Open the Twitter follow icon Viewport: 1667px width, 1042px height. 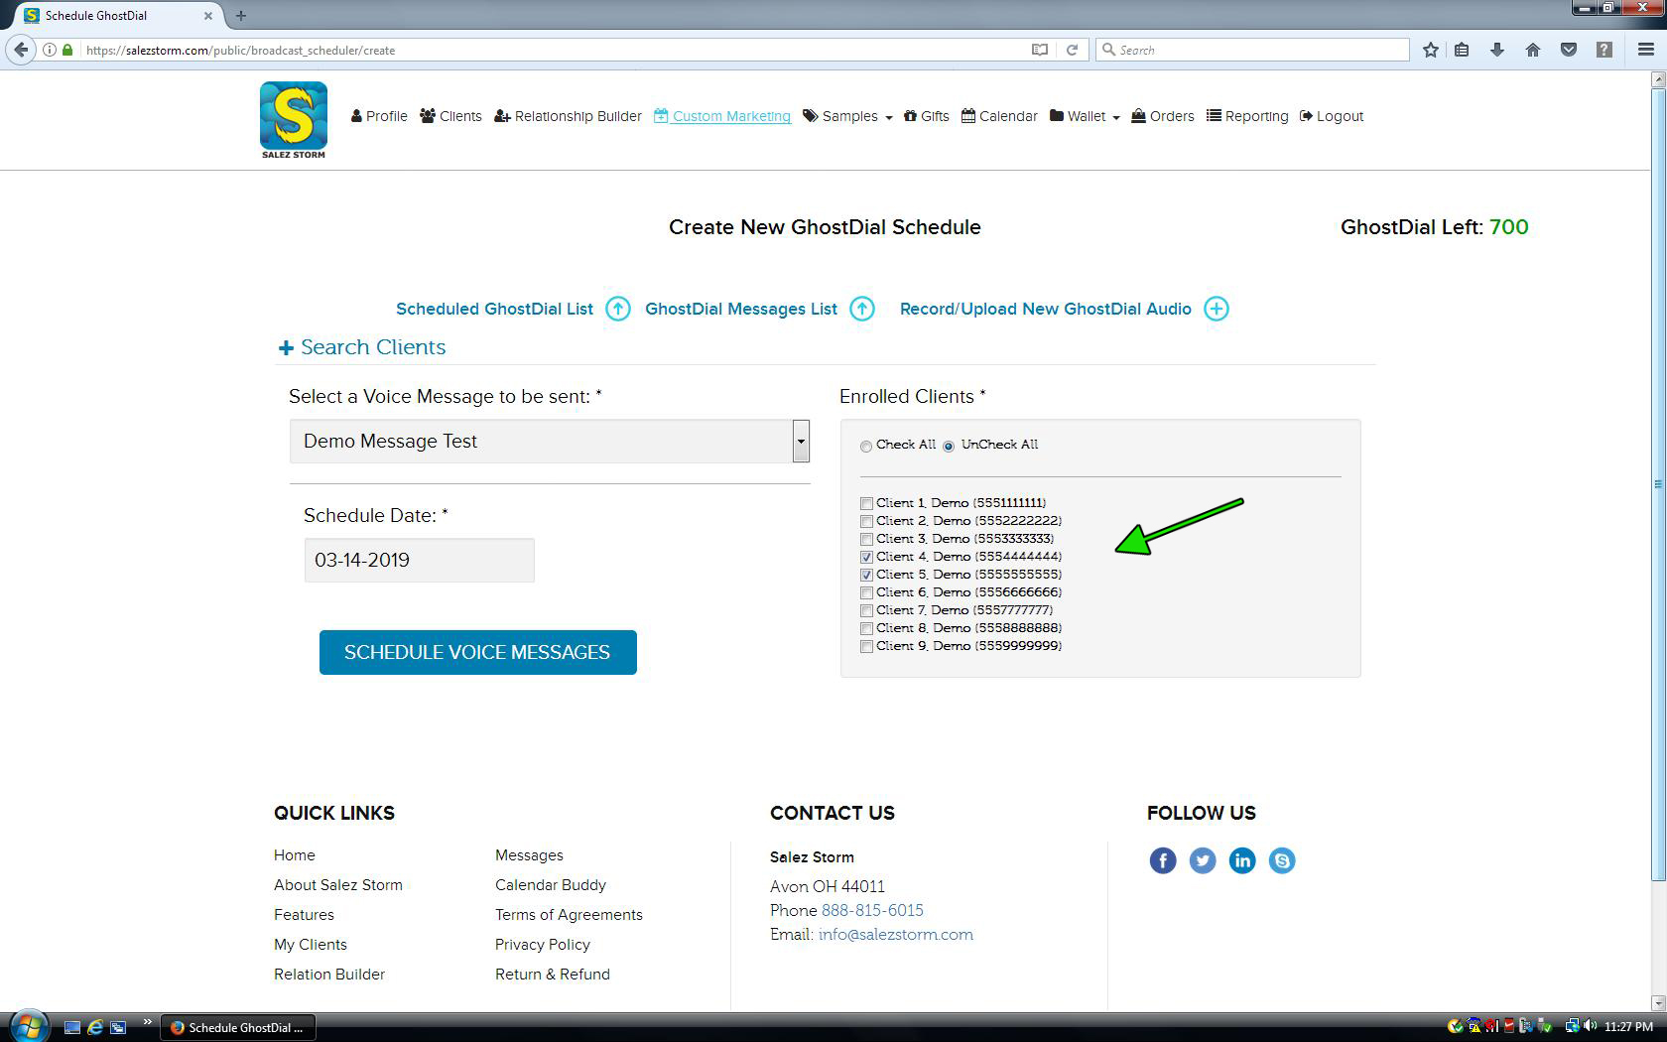click(x=1203, y=860)
